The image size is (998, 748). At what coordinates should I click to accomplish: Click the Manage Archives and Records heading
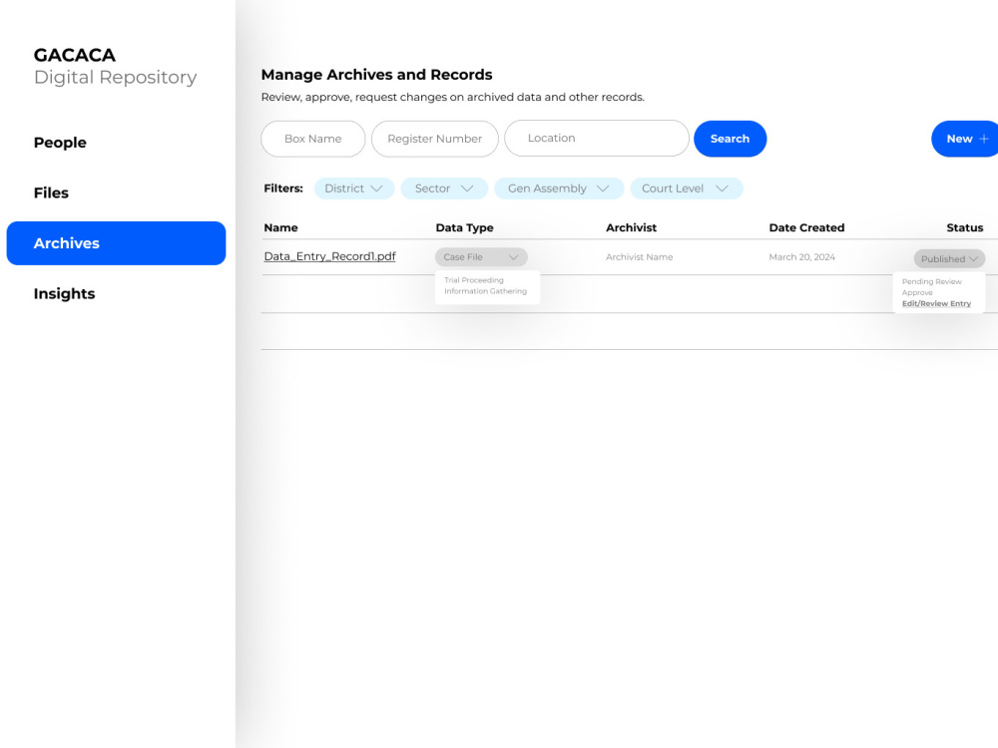tap(377, 75)
